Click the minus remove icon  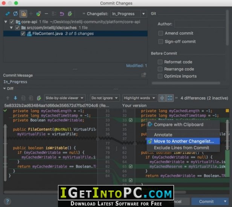(x=46, y=14)
